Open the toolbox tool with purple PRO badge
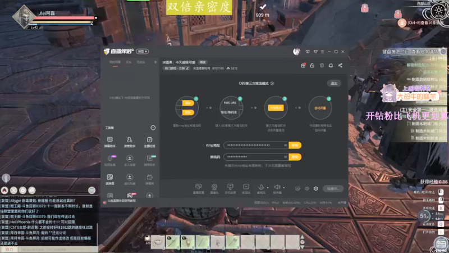Image resolution: width=449 pixels, height=253 pixels. (110, 161)
